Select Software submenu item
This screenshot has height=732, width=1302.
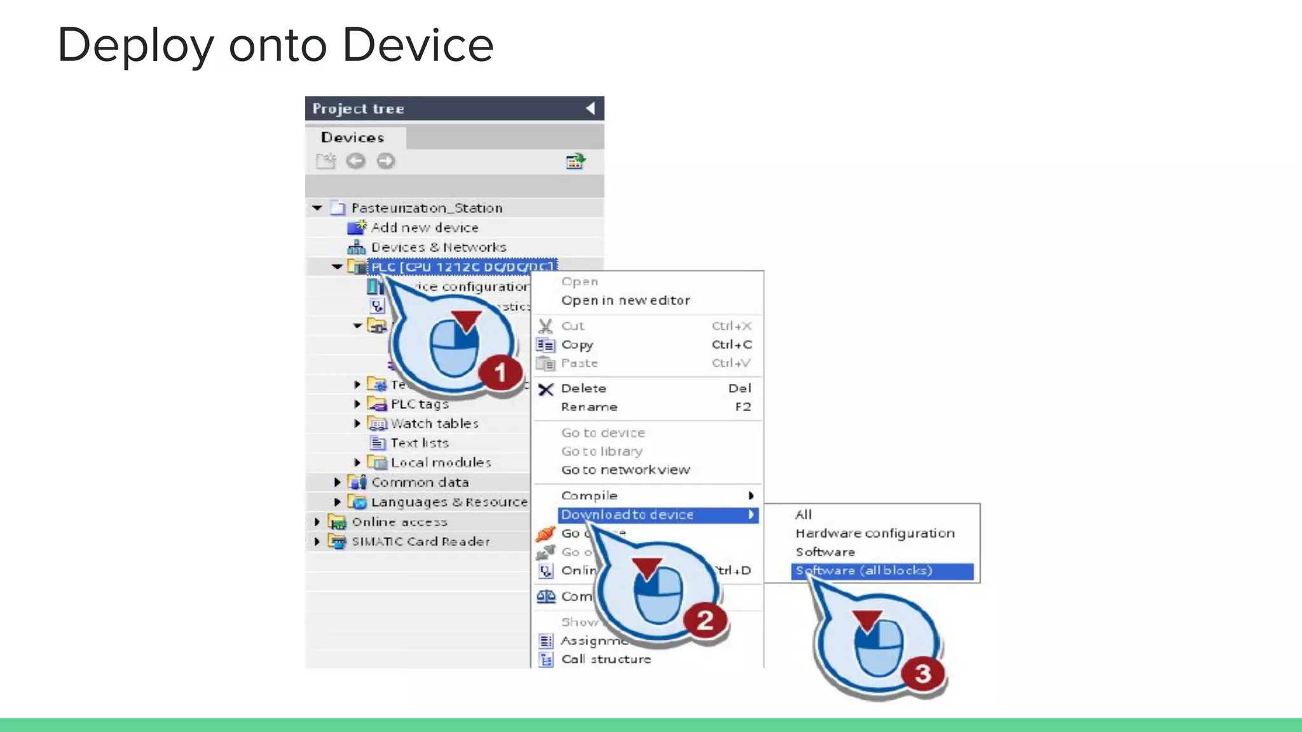pos(825,552)
